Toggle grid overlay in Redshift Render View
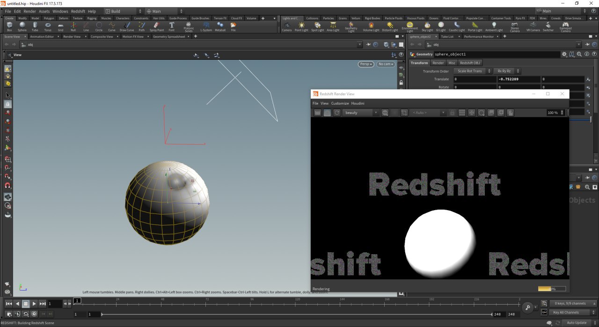 (x=462, y=113)
